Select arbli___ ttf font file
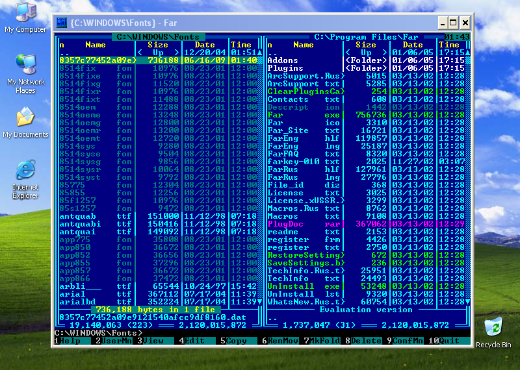 (x=158, y=286)
